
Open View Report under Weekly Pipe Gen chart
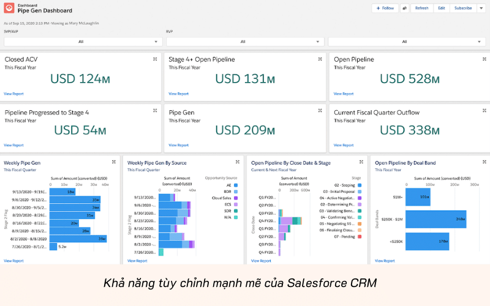(13, 261)
